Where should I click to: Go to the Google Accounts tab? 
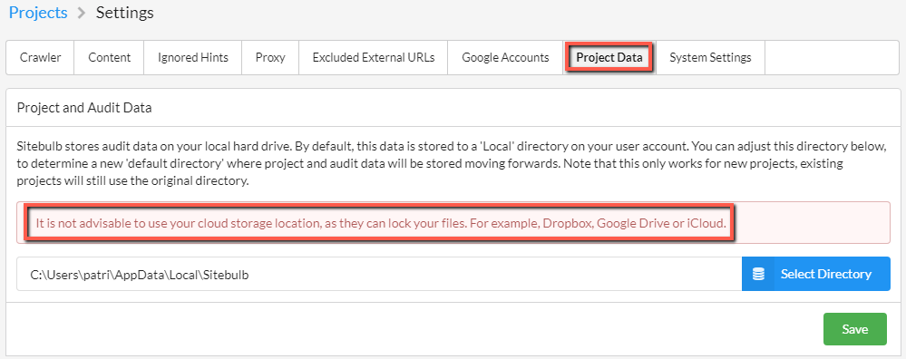point(505,58)
